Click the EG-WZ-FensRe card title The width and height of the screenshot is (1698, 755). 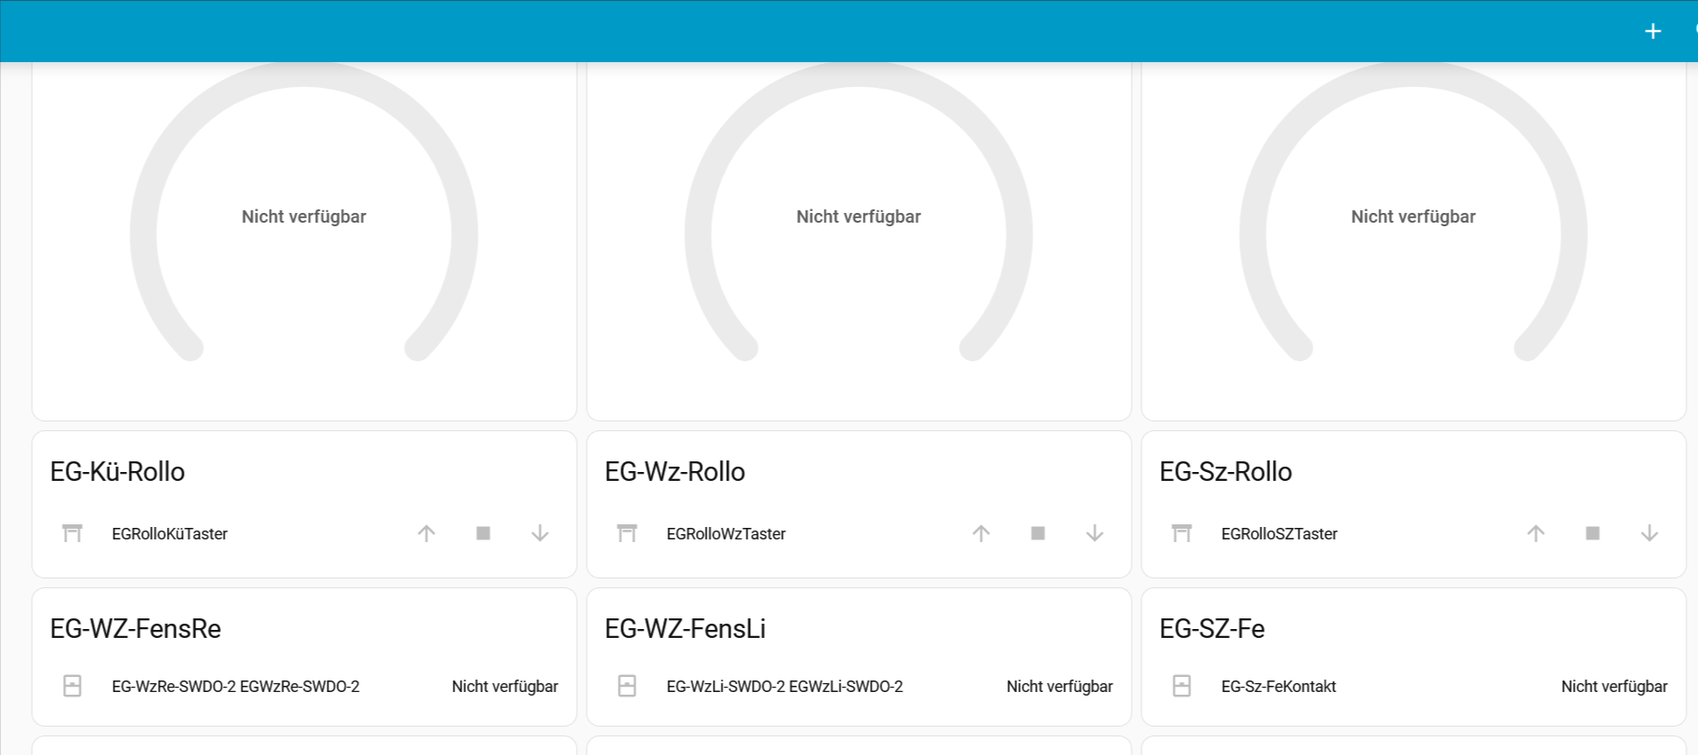[136, 629]
